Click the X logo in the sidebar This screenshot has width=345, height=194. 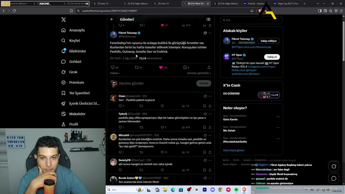click(x=63, y=20)
